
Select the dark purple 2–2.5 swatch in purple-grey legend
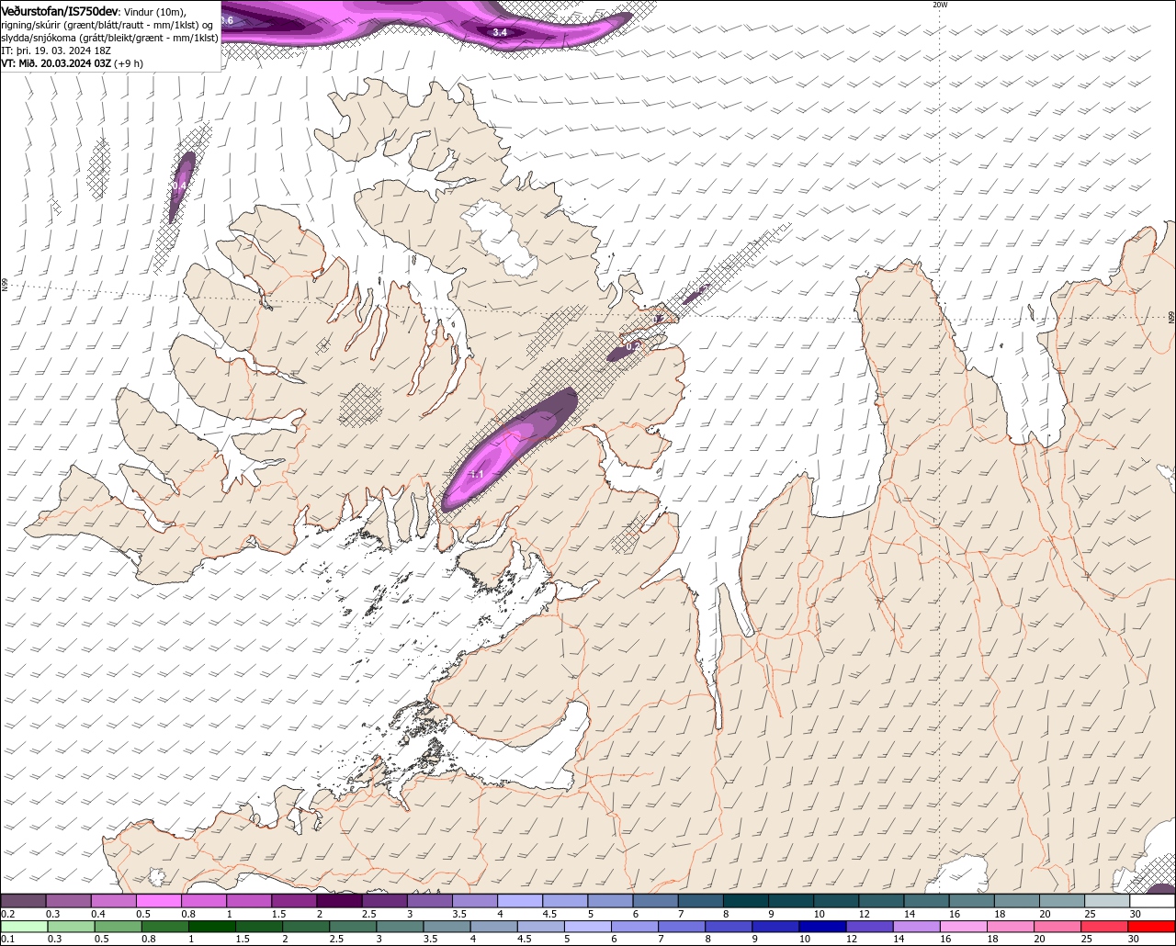(339, 901)
